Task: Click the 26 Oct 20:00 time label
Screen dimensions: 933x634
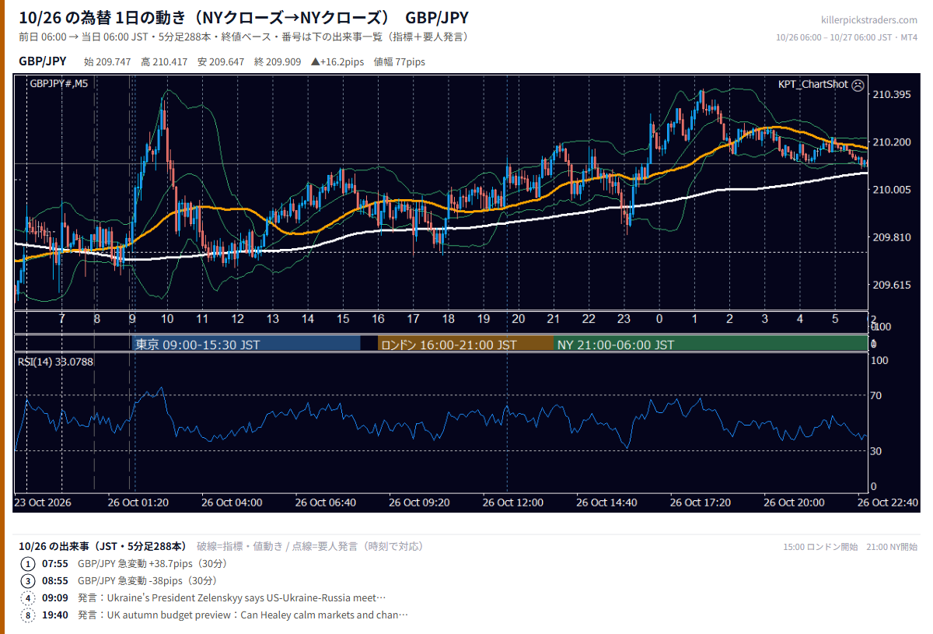Action: point(794,503)
